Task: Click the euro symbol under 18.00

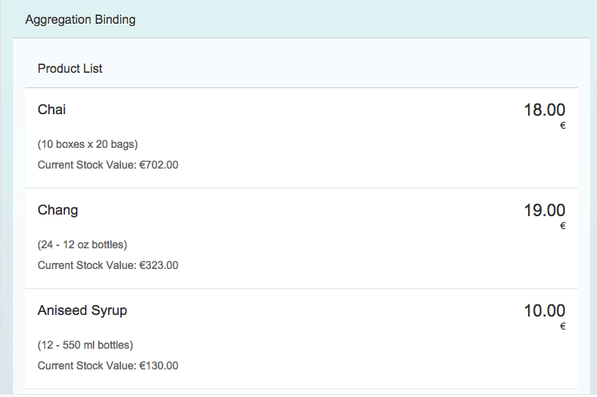Action: pyautogui.click(x=563, y=126)
